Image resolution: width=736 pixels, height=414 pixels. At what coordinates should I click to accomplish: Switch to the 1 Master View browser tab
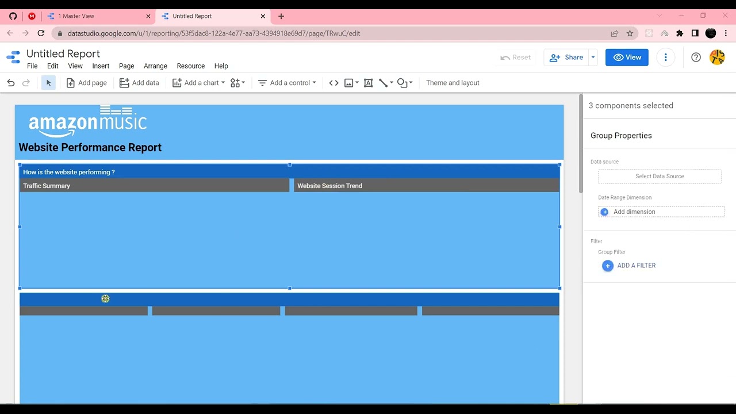tap(98, 16)
